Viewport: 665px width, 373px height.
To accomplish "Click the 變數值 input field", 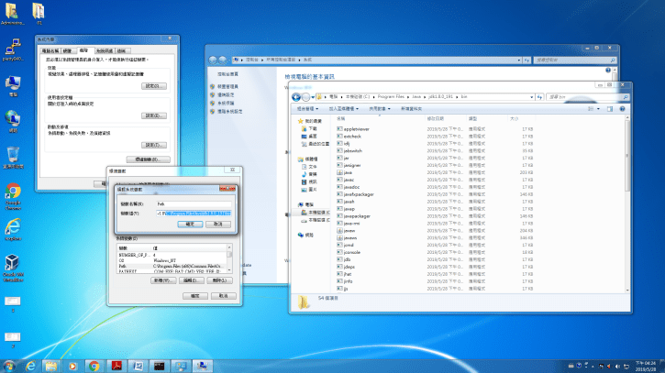I will pyautogui.click(x=193, y=213).
